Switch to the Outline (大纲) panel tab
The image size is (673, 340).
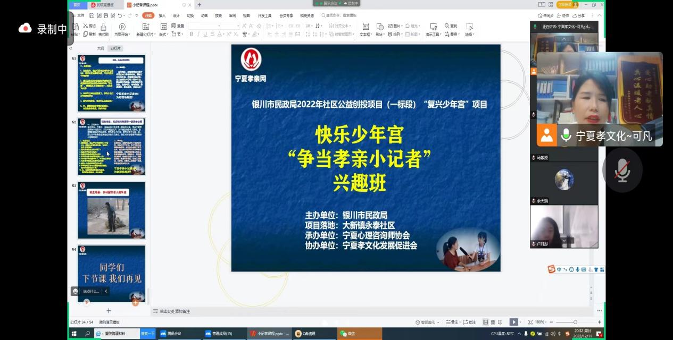[x=100, y=48]
